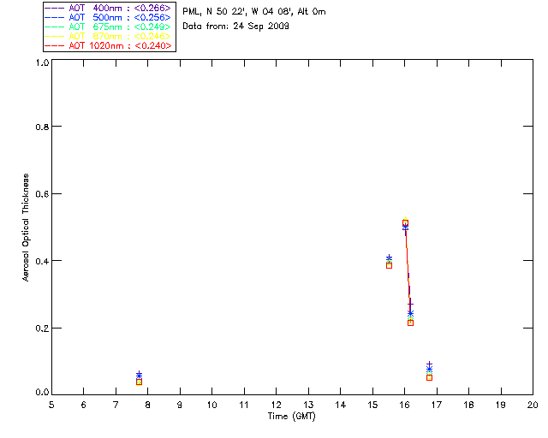Image resolution: width=548 pixels, height=438 pixels.
Task: Select the AOT 870nm legend entry
Action: point(108,36)
